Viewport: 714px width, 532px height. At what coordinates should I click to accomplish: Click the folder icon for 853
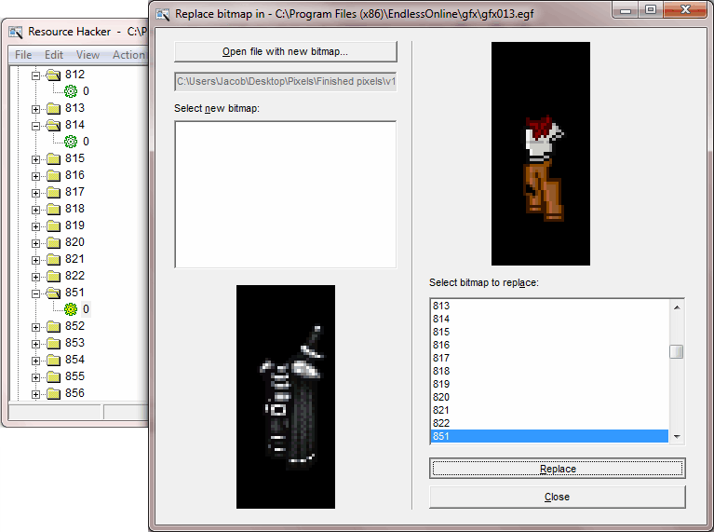[x=53, y=343]
